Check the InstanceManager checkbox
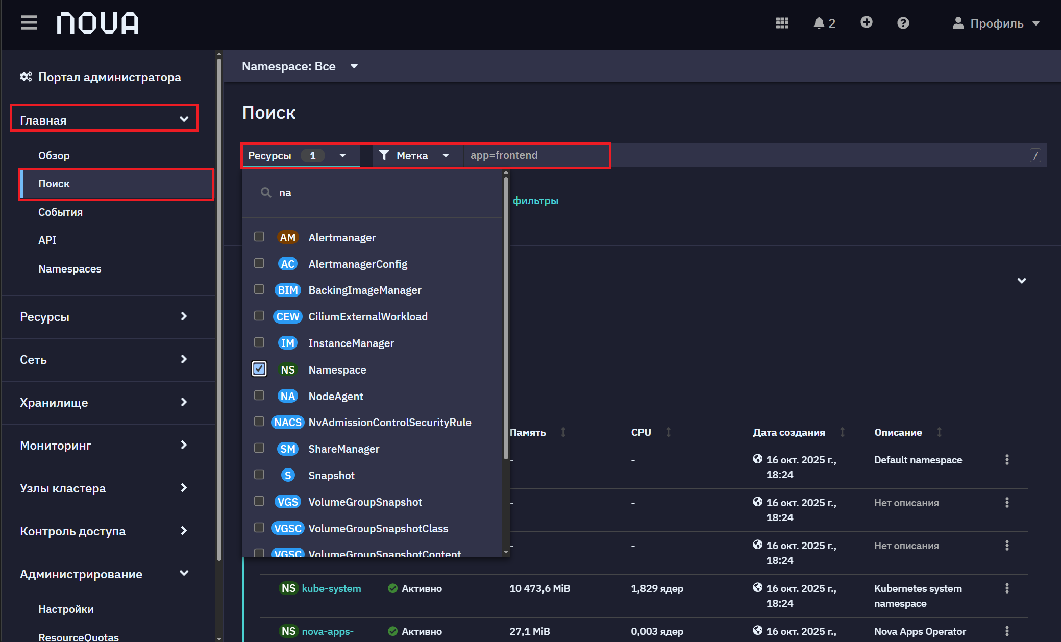Image resolution: width=1061 pixels, height=642 pixels. coord(259,342)
